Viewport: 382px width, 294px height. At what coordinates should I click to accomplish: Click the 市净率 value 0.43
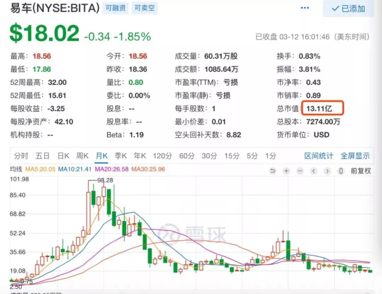coord(313,83)
